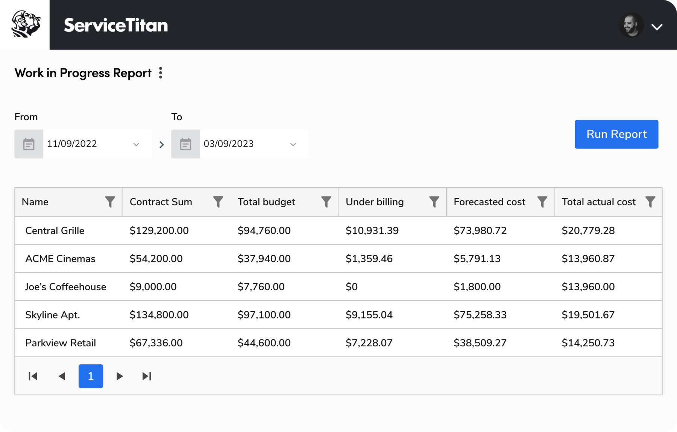Open the To date calendar picker

pyautogui.click(x=185, y=144)
